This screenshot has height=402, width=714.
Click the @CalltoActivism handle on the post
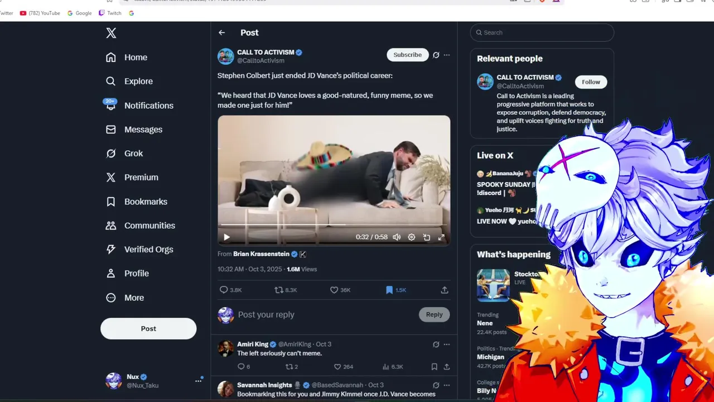[260, 61]
